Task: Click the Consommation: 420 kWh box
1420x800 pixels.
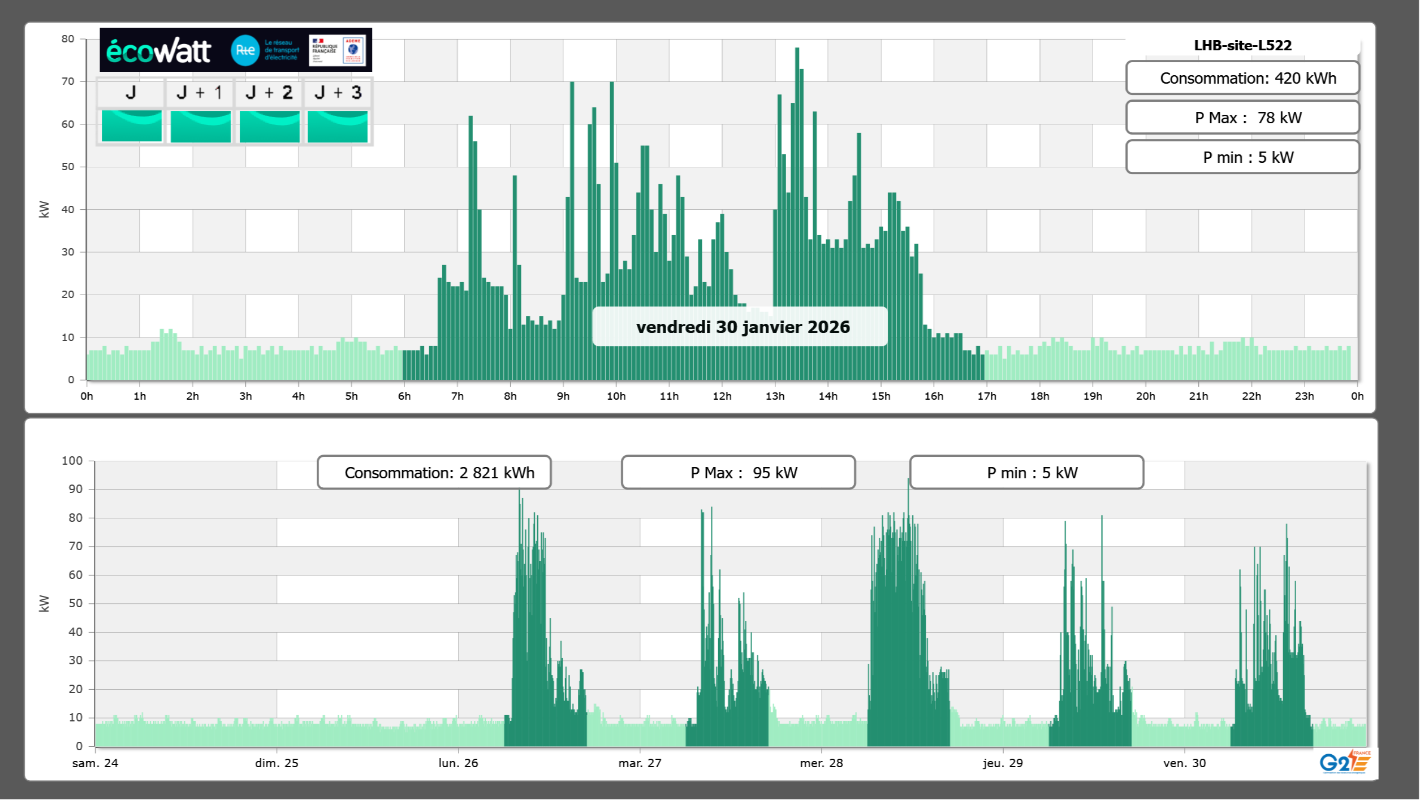Action: tap(1242, 78)
